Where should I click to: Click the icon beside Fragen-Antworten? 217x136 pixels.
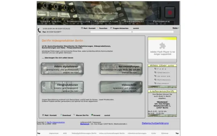coord(111,28)
